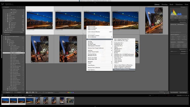Select the Painter spray can tool
Viewport: 190px width, 107px height.
[x=40, y=93]
